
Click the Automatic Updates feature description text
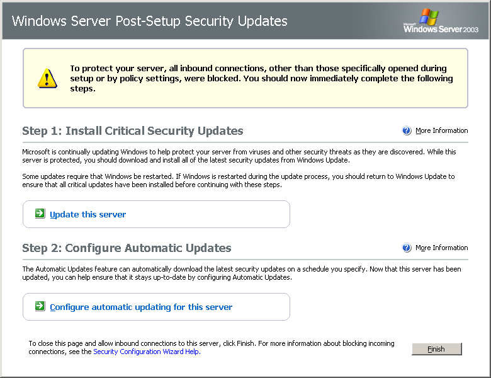242,273
